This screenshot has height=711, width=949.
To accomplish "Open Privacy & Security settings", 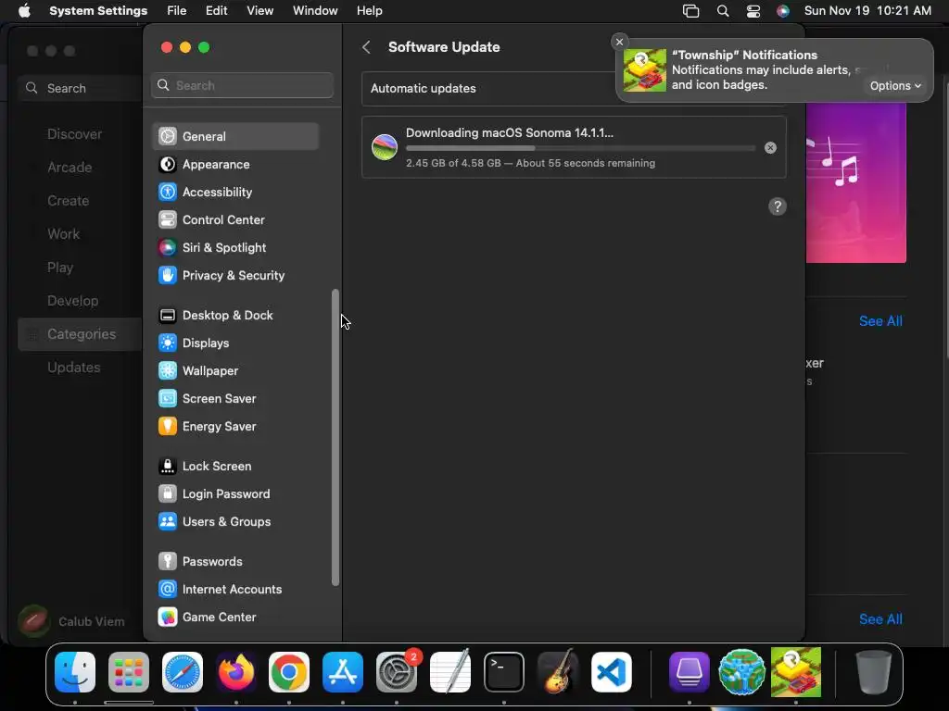I will 235,276.
